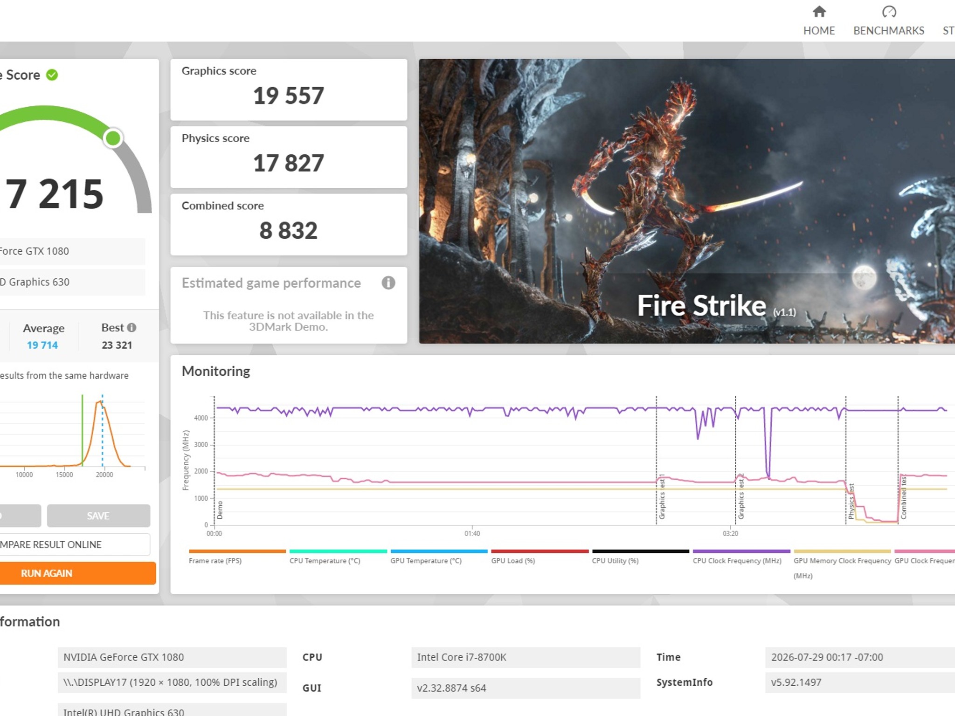The width and height of the screenshot is (955, 716).
Task: Open the HOME house icon
Action: [x=819, y=12]
